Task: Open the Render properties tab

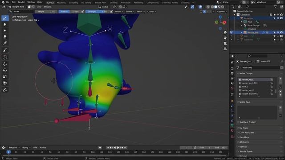Action: tap(232, 68)
